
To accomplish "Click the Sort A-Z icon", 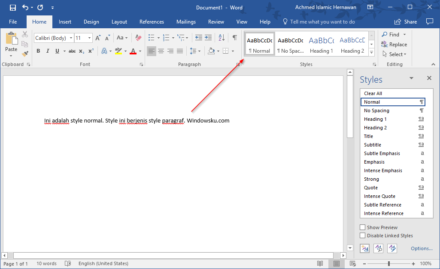I will (x=222, y=38).
